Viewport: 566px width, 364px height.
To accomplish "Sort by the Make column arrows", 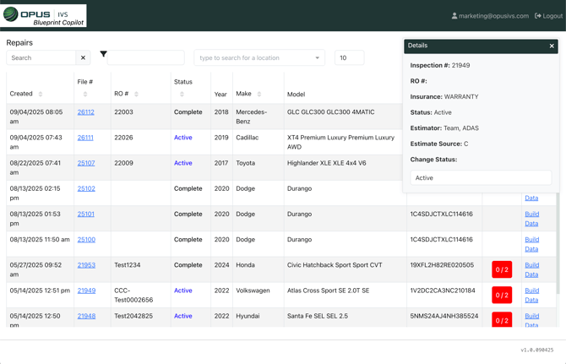I will tap(259, 95).
